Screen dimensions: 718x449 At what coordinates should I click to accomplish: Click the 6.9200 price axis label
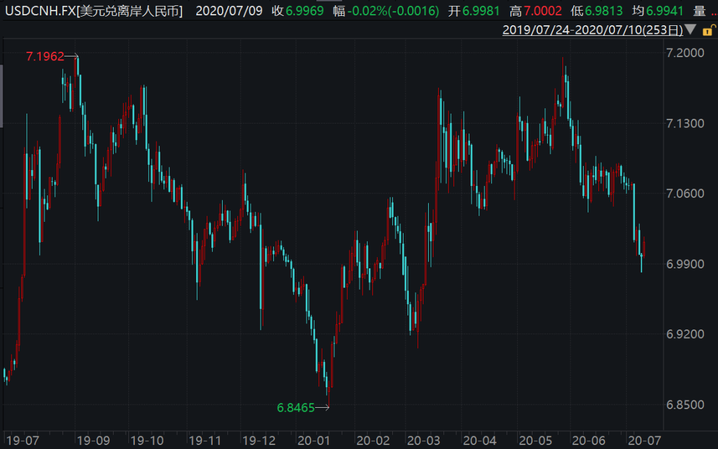click(685, 334)
